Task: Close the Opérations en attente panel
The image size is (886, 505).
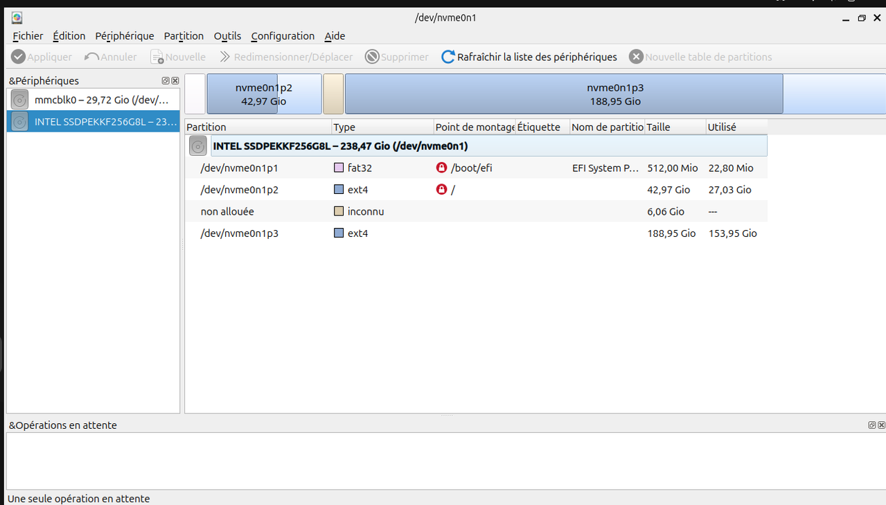Action: pos(881,425)
